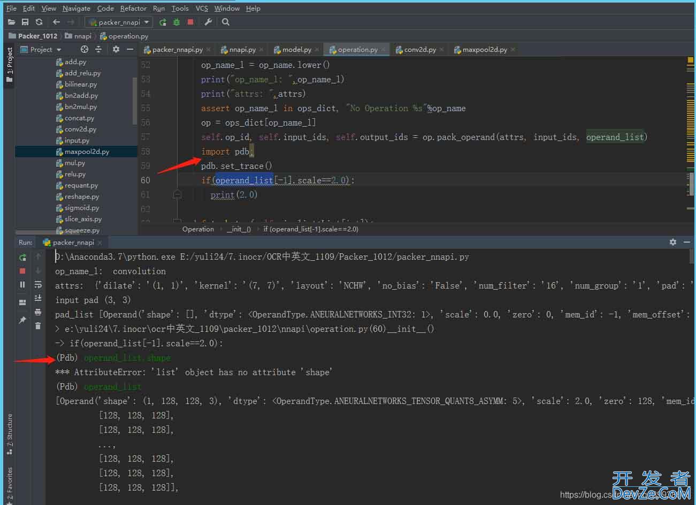Viewport: 696px width, 505px height.
Task: Switch to the model.py editor tab
Action: 296,49
